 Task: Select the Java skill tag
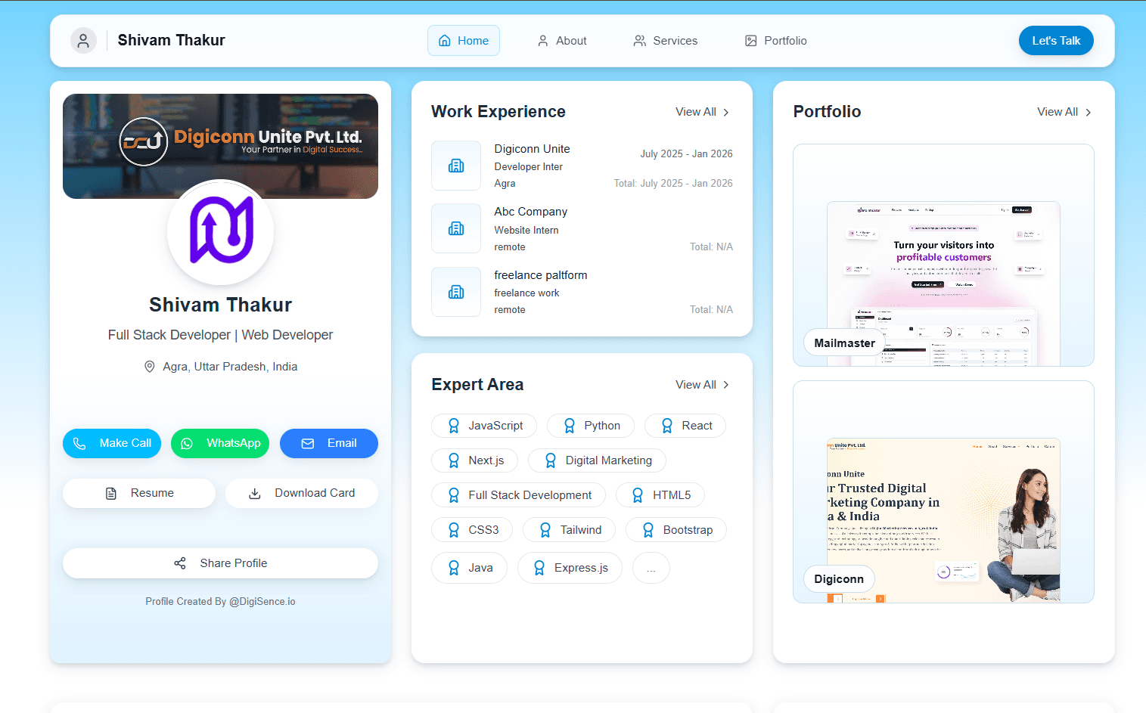click(469, 568)
